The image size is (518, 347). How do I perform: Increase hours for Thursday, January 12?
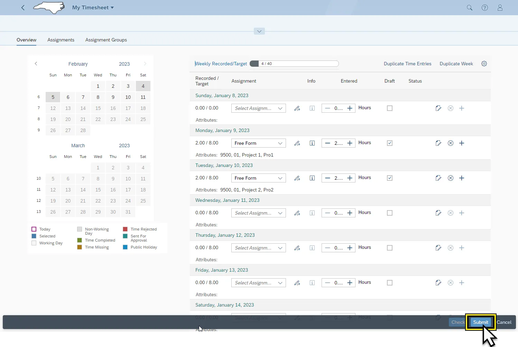(350, 248)
